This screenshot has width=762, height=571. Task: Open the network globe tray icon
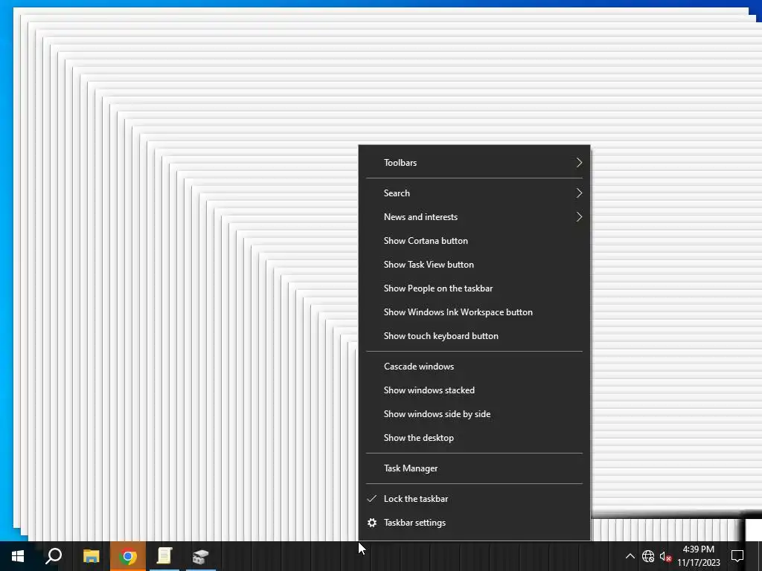pyautogui.click(x=648, y=556)
